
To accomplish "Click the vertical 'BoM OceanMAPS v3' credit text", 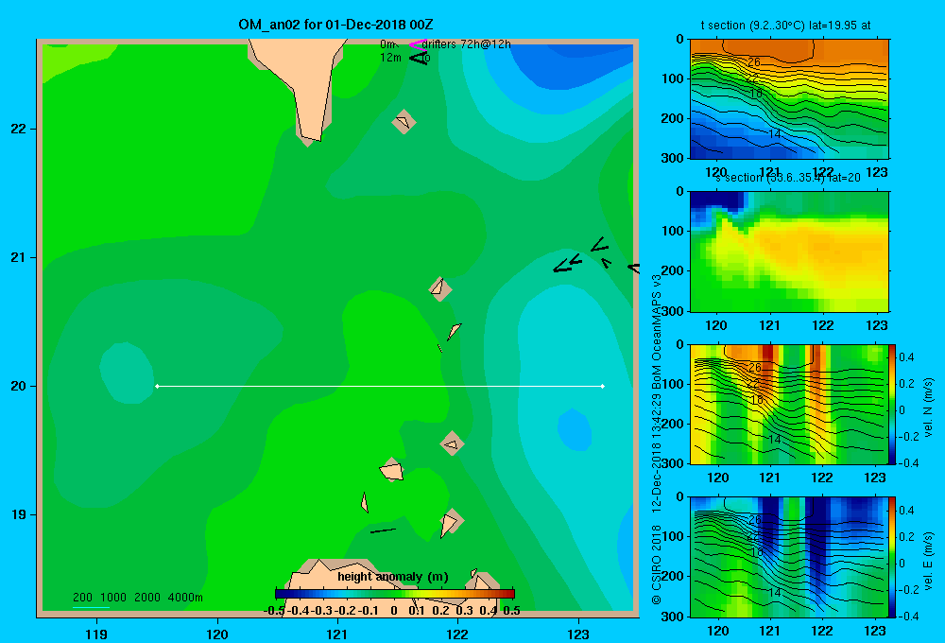I will coord(657,332).
